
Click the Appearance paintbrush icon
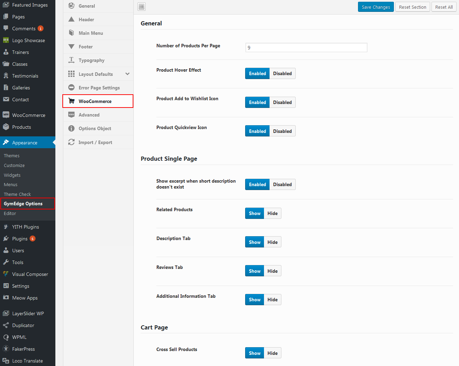pos(6,142)
